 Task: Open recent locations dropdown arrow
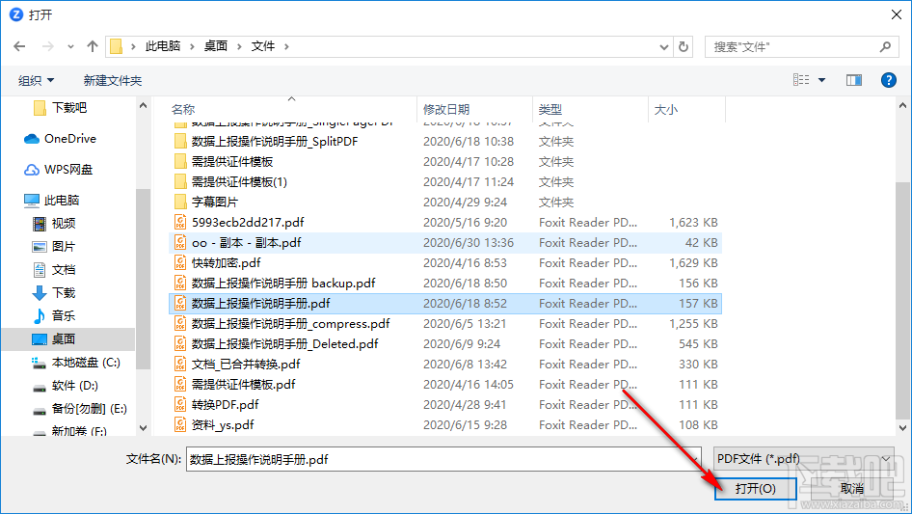pos(70,46)
